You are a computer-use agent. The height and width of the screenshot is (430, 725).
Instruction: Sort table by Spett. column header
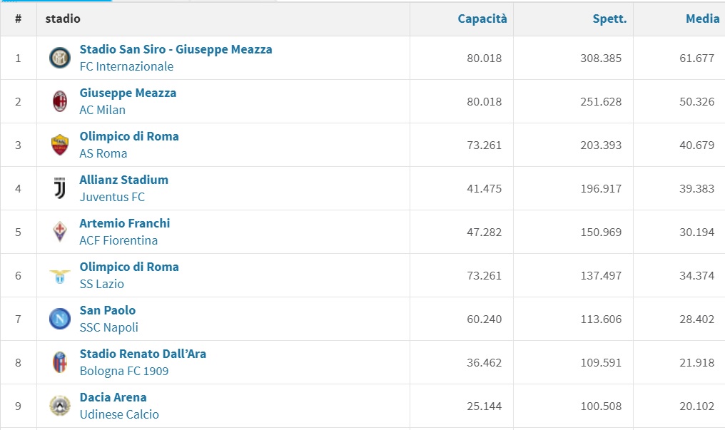(x=609, y=19)
